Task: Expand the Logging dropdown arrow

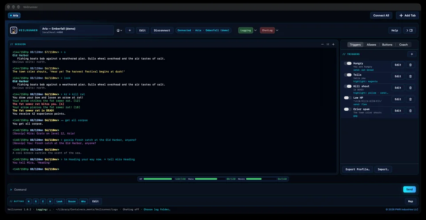Action: 256,31
